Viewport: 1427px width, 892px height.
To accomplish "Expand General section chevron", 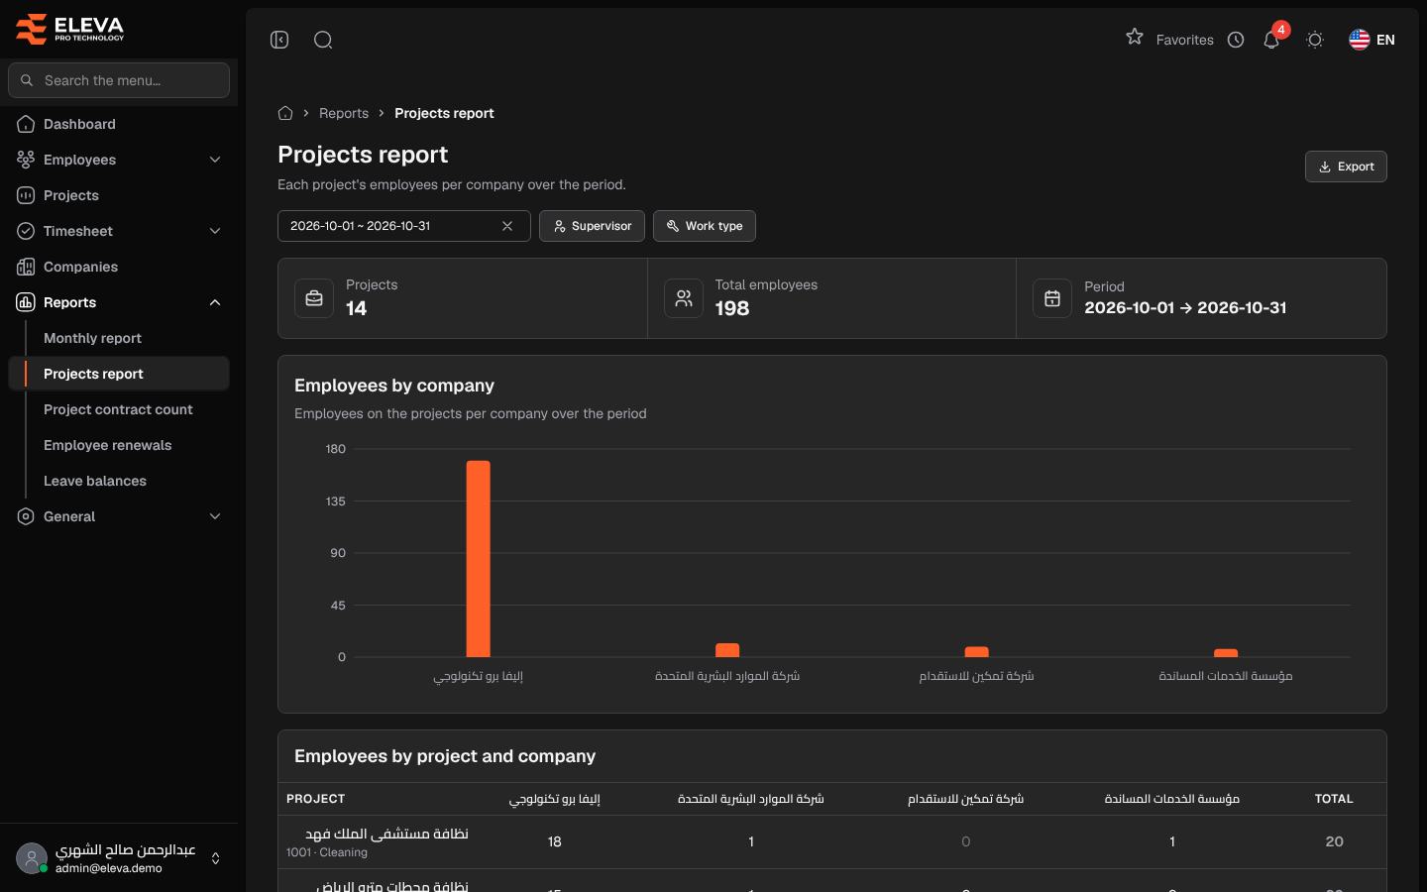I will coord(215,516).
